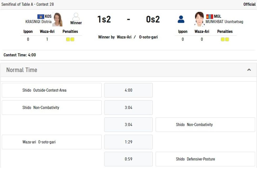Screen dimensions: 257x170
Task: Click the Normal Time section header
Action: tap(22, 70)
